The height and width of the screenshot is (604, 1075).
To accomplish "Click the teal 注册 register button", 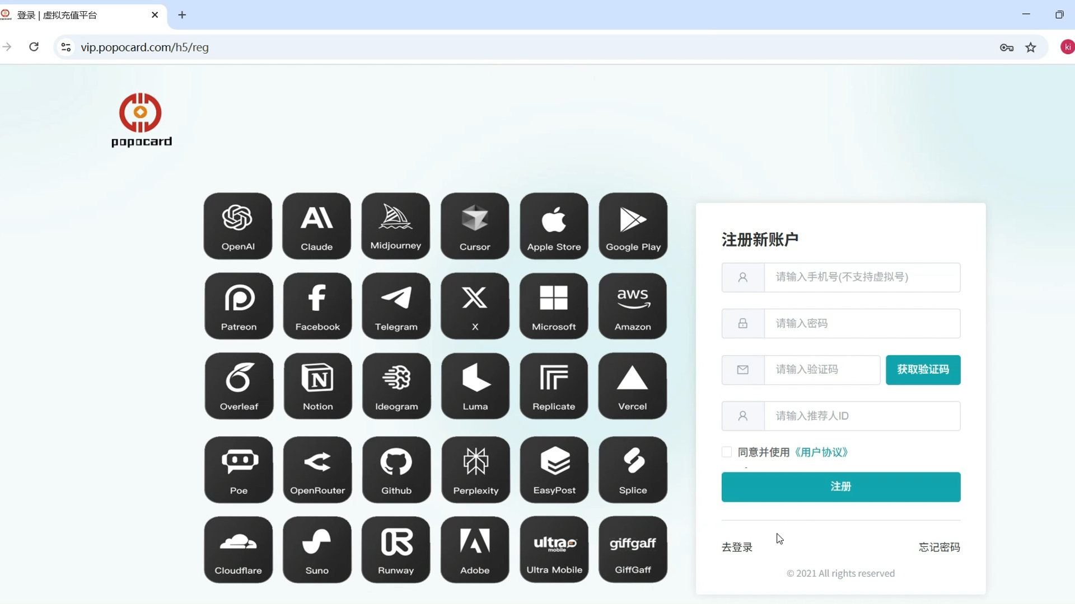I will click(840, 487).
